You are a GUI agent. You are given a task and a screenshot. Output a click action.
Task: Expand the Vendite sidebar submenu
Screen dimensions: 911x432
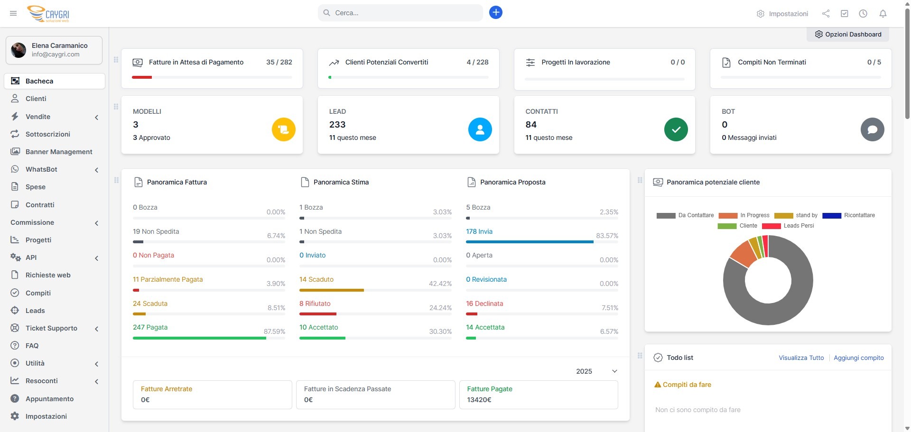(x=55, y=117)
